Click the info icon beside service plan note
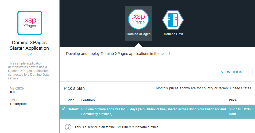The height and width of the screenshot is (133, 255). pos(68,127)
